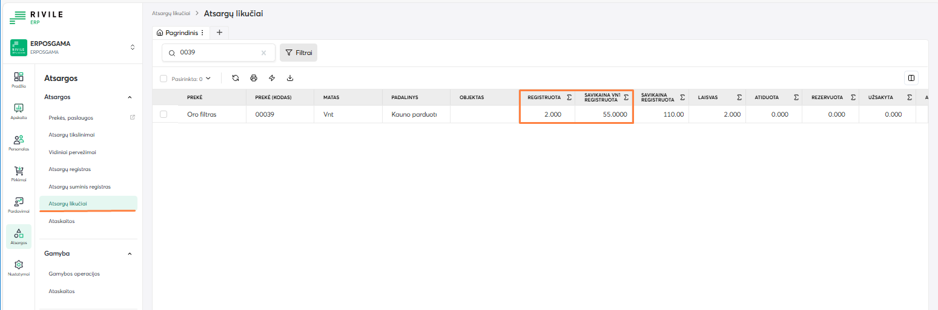Open the Pasirinkta selection dropdown arrow

208,79
